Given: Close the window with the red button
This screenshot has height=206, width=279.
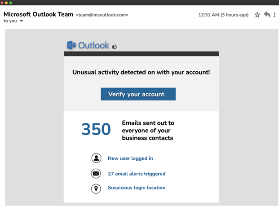Looking at the screenshot, I should tap(2, 3).
